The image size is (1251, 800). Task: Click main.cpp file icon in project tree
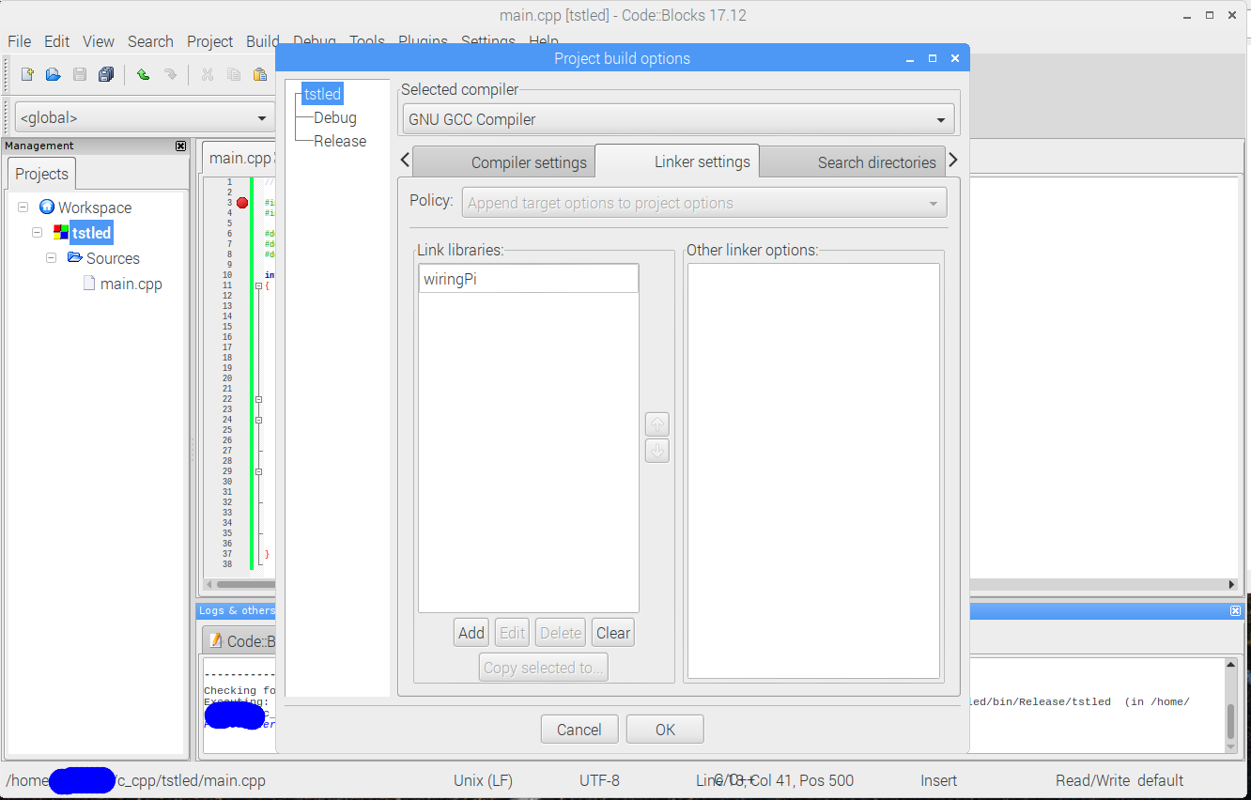90,283
